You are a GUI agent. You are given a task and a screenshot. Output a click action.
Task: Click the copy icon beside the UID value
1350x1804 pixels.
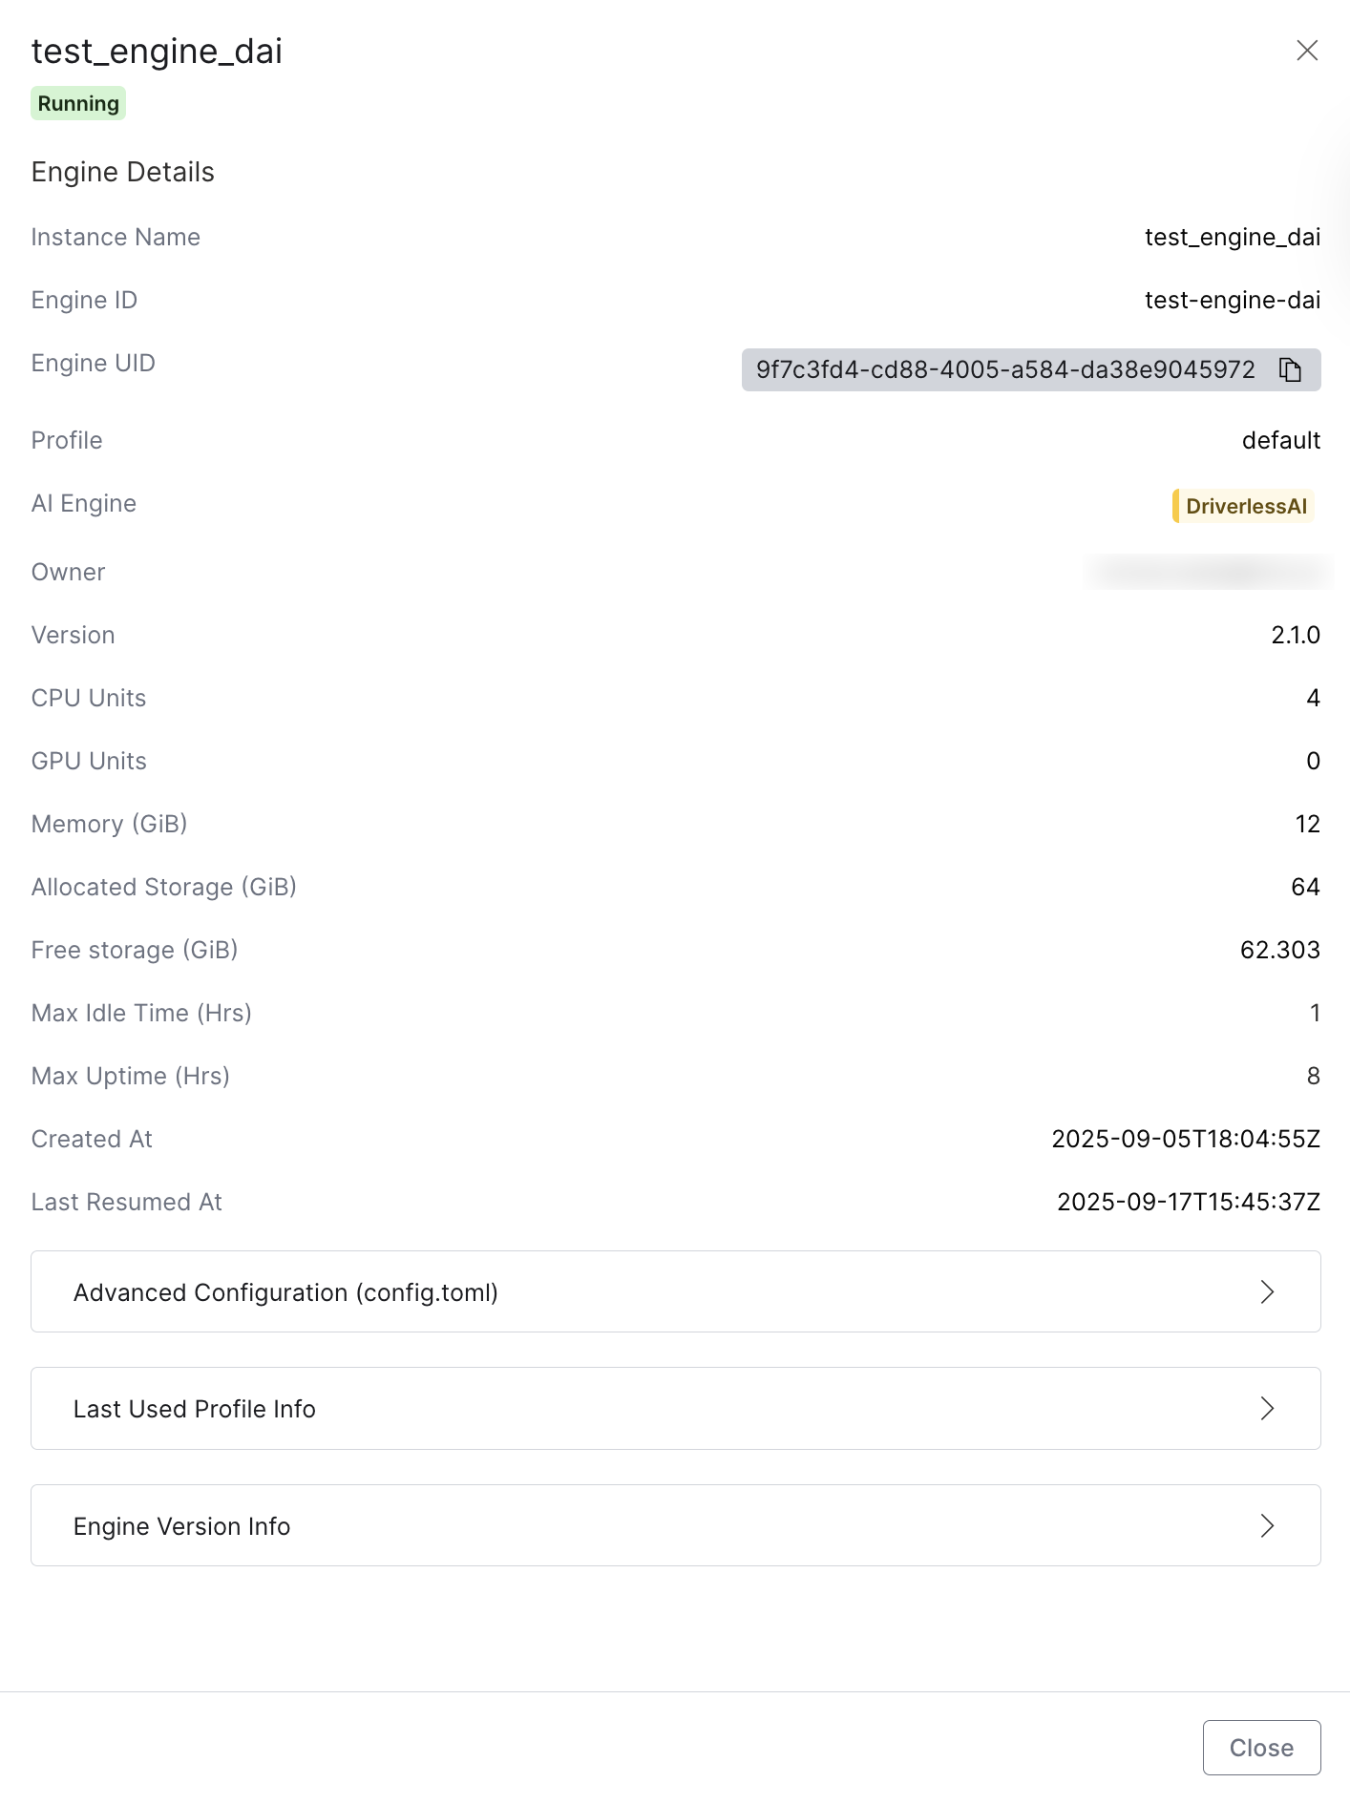pos(1291,370)
